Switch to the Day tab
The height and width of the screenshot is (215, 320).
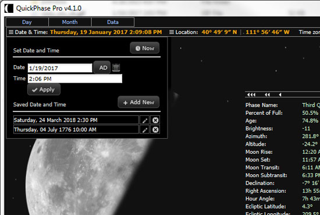(27, 22)
